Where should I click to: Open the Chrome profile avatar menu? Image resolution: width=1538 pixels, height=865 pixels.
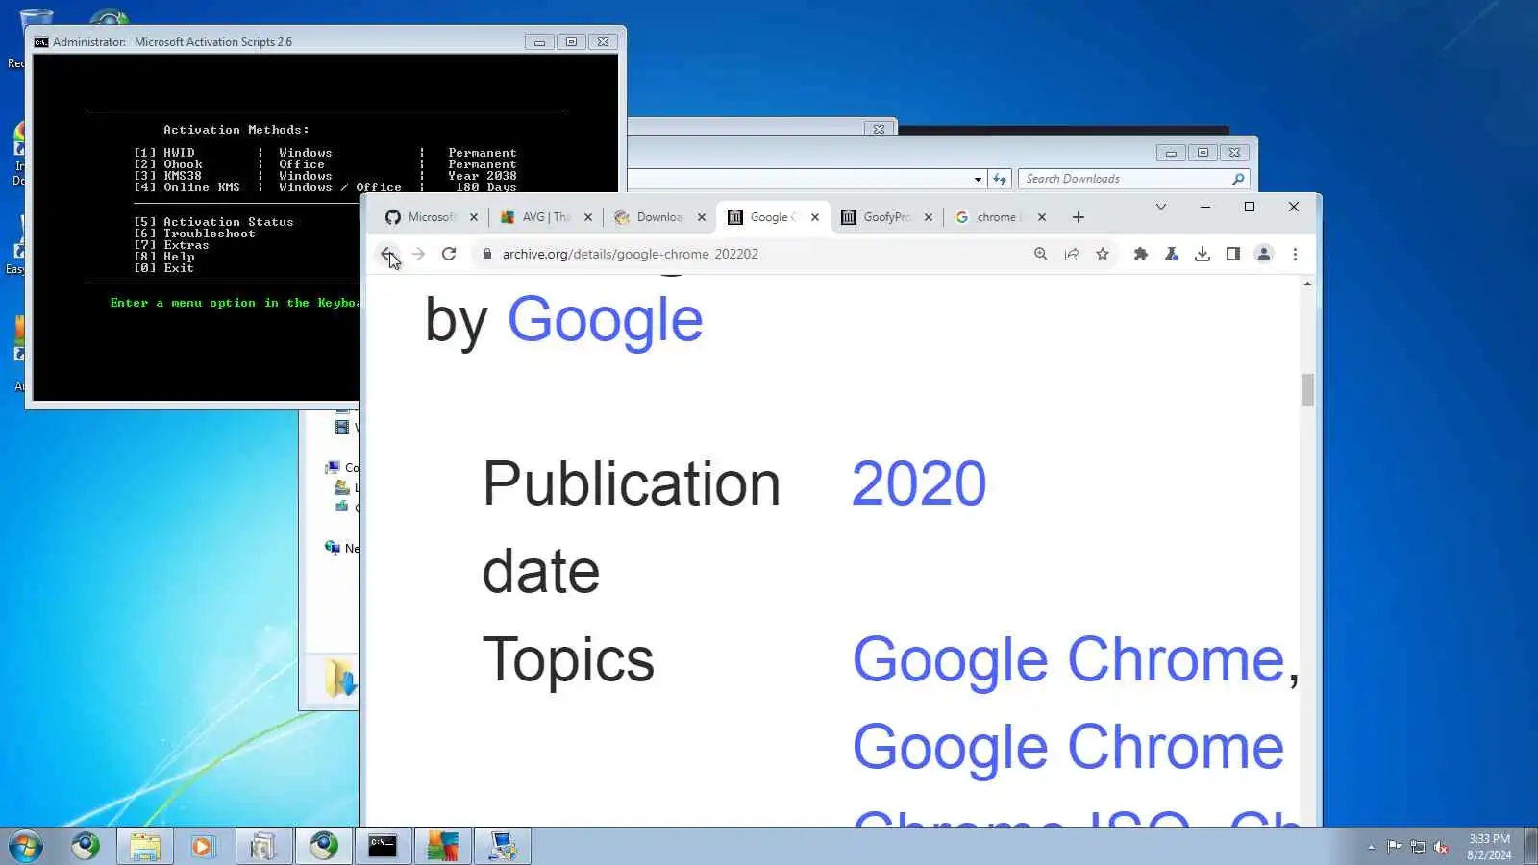tap(1264, 254)
